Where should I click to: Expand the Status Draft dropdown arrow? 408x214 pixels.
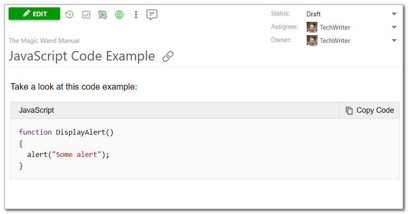tap(394, 14)
